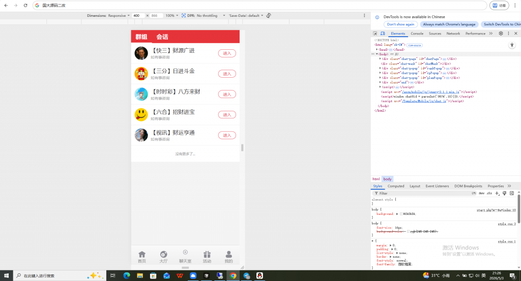The image size is (521, 281).
Task: Click Don't show again button
Action: click(400, 24)
